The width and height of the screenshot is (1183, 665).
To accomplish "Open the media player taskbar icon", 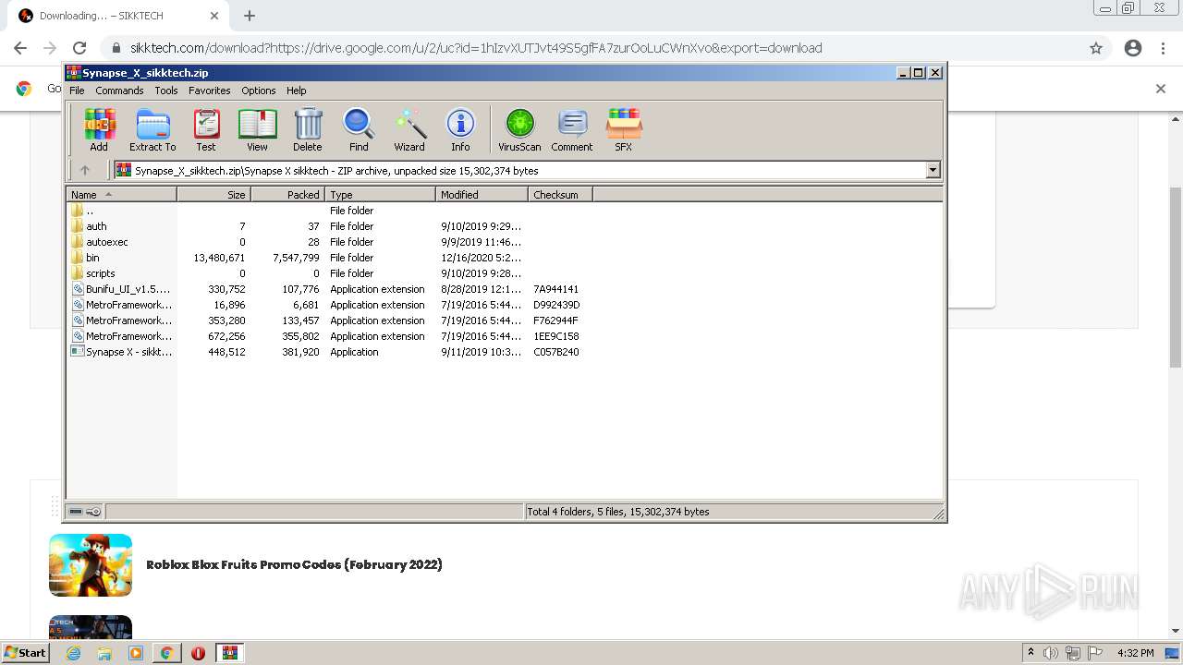I will [136, 653].
